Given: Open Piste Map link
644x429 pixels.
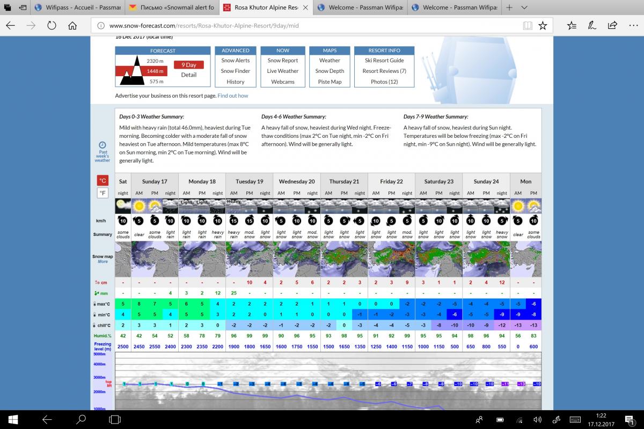Looking at the screenshot, I should tap(330, 82).
